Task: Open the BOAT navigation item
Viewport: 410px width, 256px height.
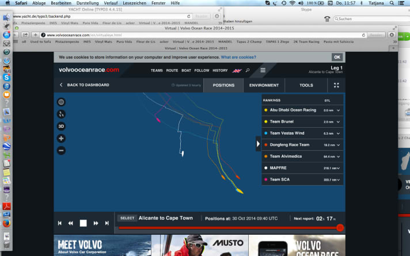Action: 186,71
